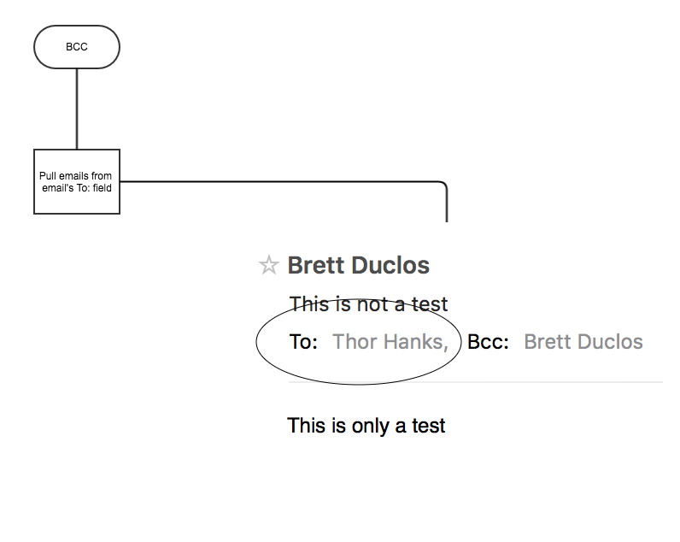Click the body text 'This is only a test'
Screen dimensions: 680x542
tap(366, 425)
